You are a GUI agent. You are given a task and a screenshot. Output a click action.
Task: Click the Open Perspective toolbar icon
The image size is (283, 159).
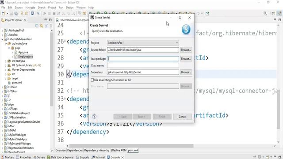pyautogui.click(x=273, y=13)
